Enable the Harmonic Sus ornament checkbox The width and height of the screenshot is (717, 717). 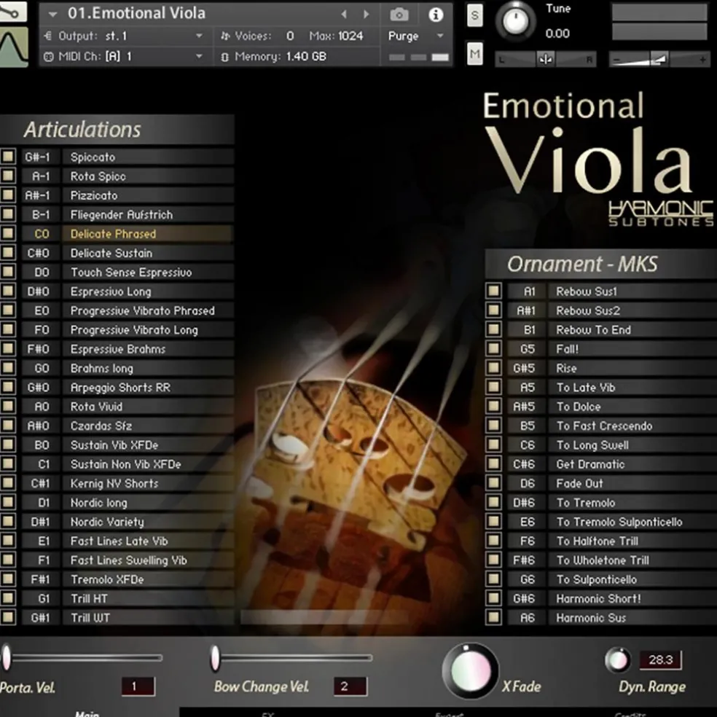coord(493,617)
